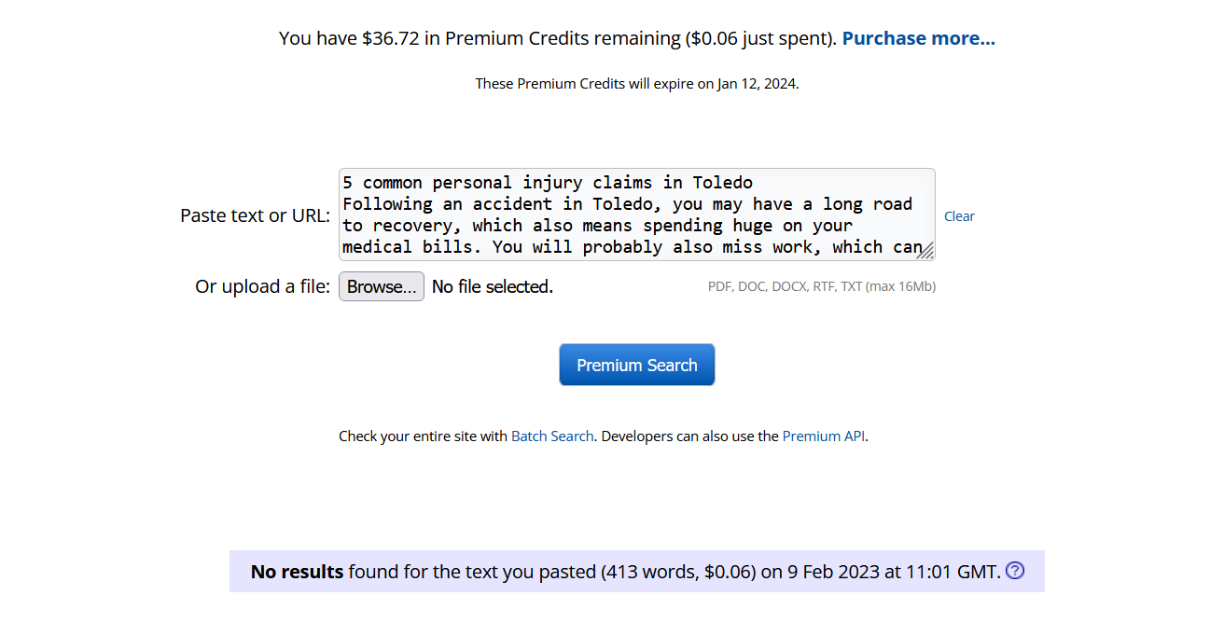Run the Premium Search
Viewport: 1224px width, 637px height.
tap(636, 365)
